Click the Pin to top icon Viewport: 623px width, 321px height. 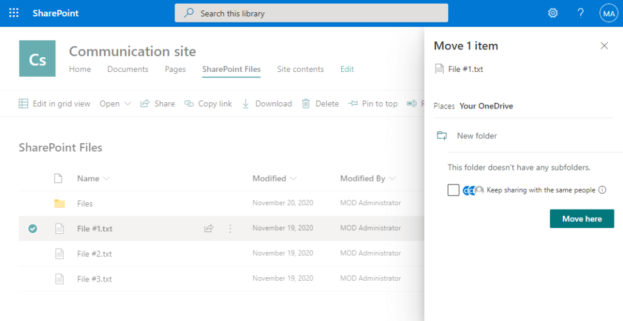coord(353,104)
